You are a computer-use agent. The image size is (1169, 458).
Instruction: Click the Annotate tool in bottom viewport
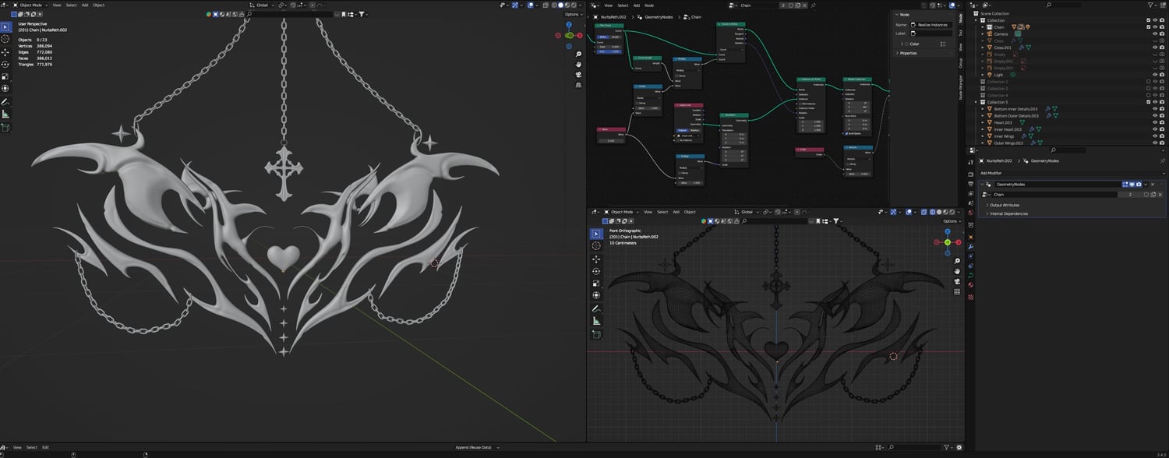pyautogui.click(x=596, y=308)
